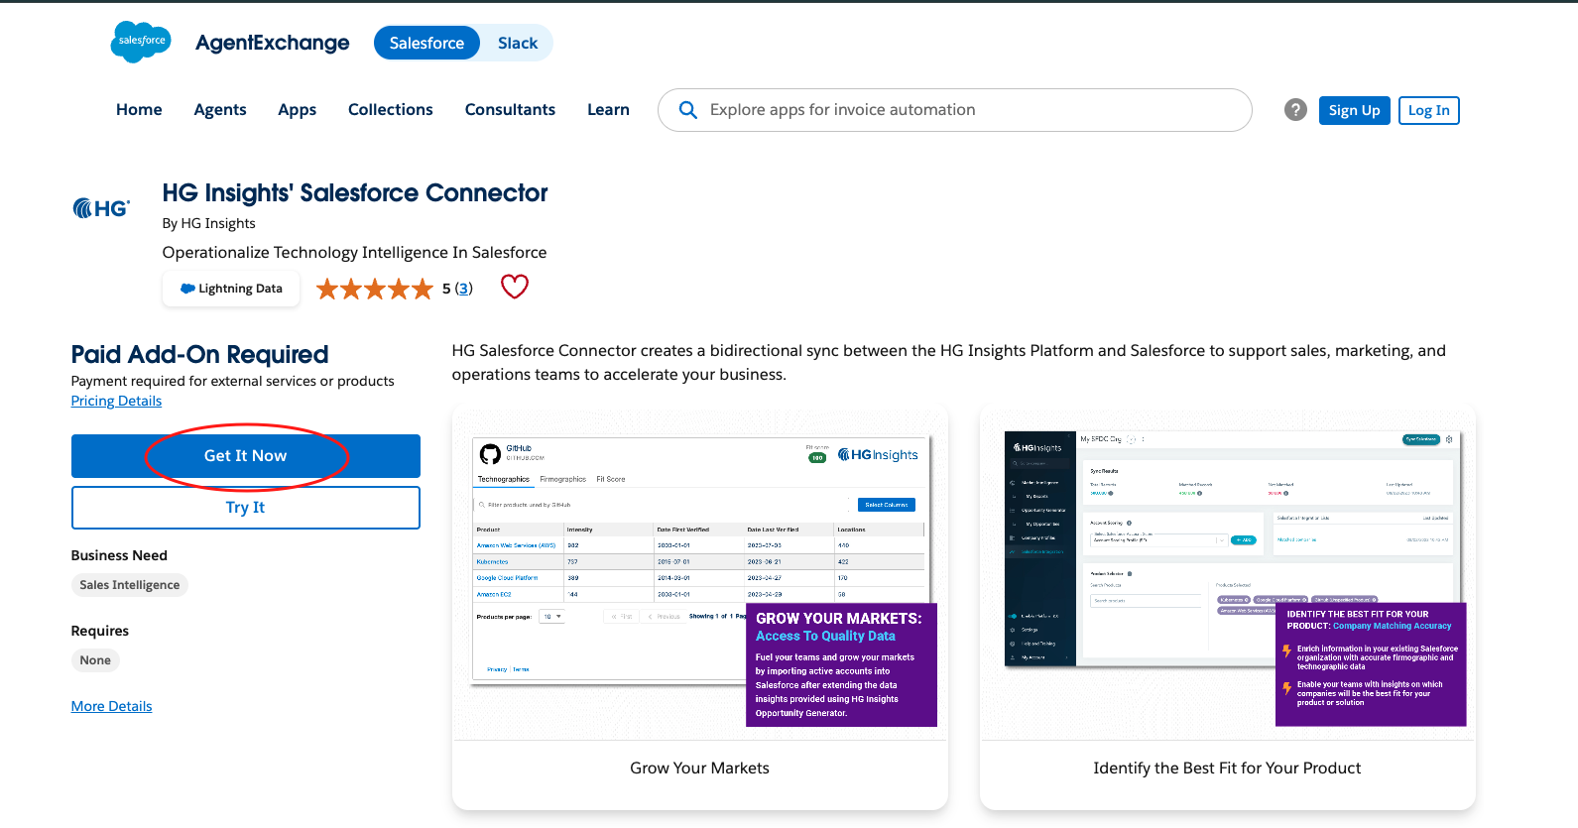Click the AgentExchange title
Screen dimensions: 1578x828
click(x=273, y=43)
